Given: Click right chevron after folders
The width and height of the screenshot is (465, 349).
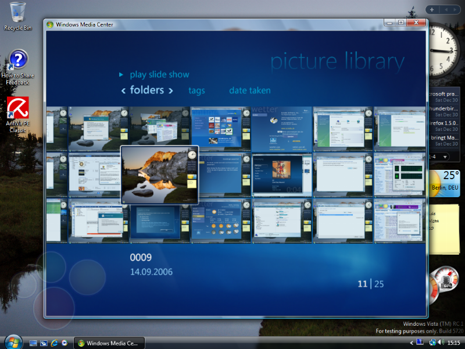Looking at the screenshot, I should coord(171,91).
